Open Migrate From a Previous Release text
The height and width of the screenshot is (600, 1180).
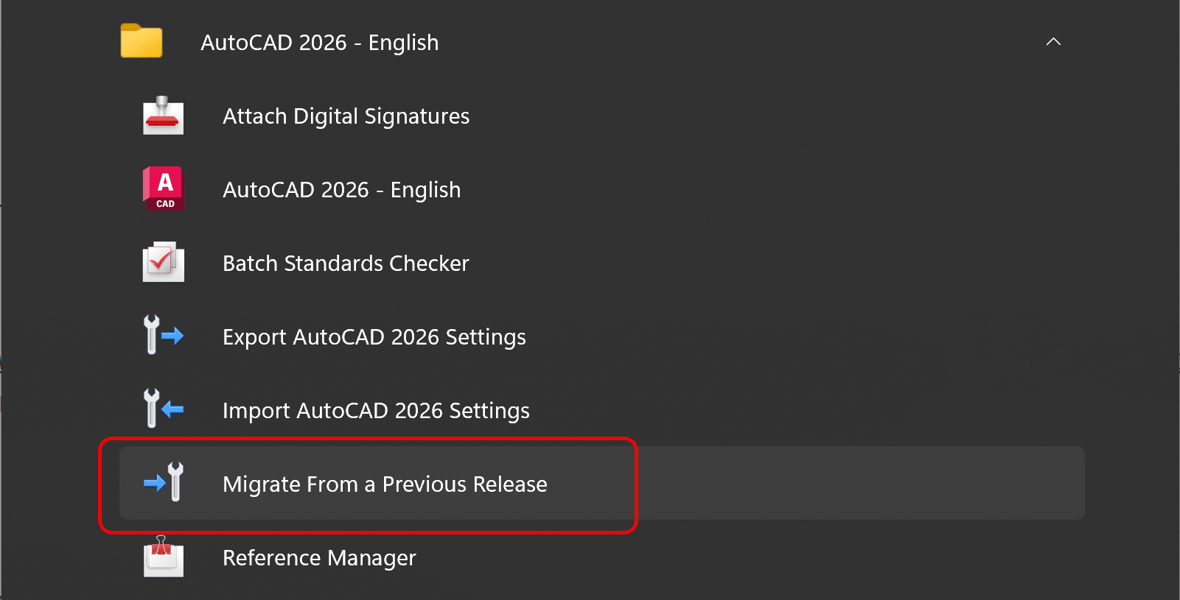tap(385, 484)
